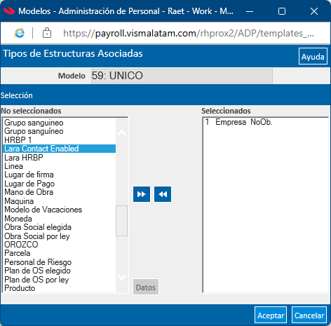Image resolution: width=331 pixels, height=326 pixels.
Task: Close the Modelos window
Action: pyautogui.click(x=314, y=11)
